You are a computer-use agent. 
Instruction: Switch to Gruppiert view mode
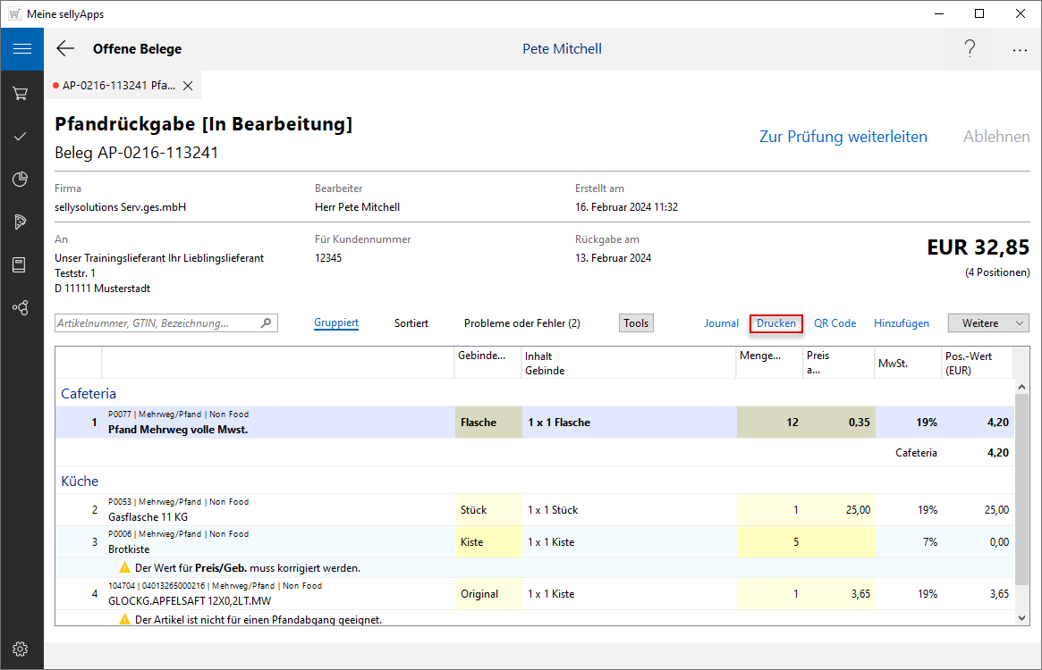336,323
